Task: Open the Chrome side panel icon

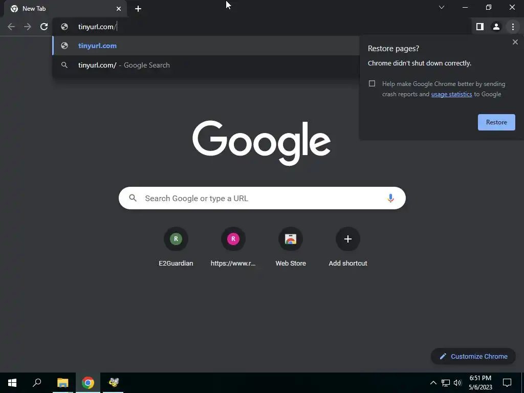Action: (480, 27)
